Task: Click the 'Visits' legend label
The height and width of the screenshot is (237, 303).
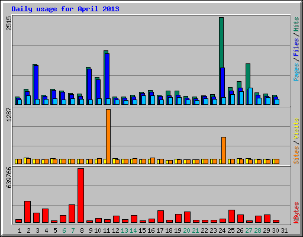Action: (296, 129)
